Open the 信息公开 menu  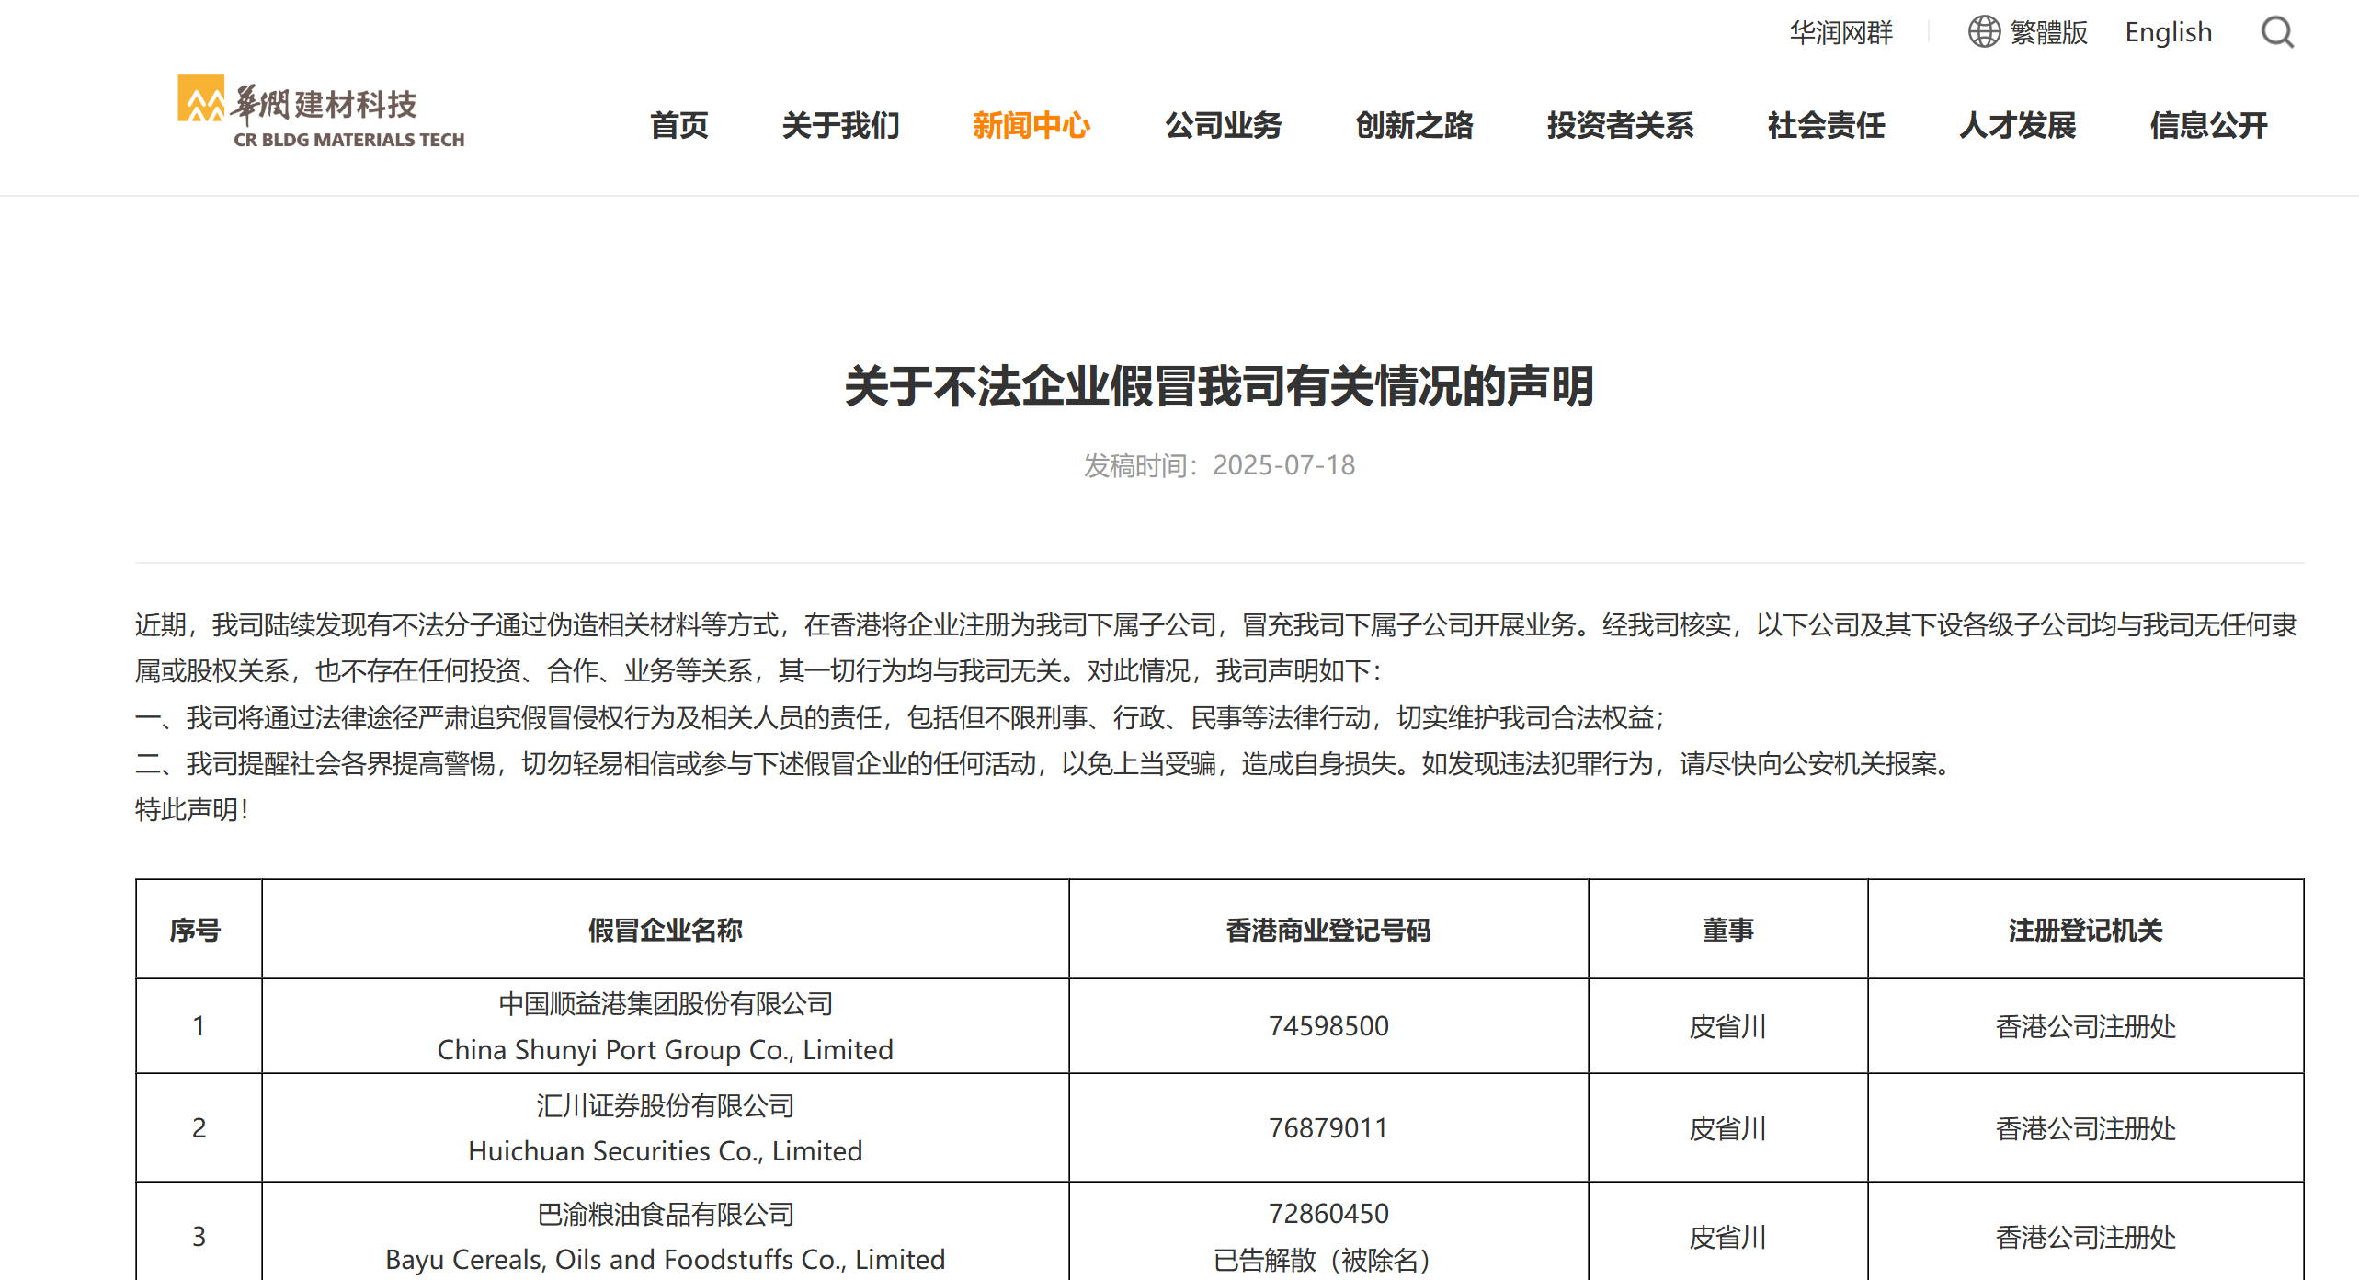(x=2208, y=125)
